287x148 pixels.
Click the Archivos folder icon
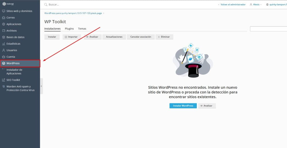(x=3, y=31)
